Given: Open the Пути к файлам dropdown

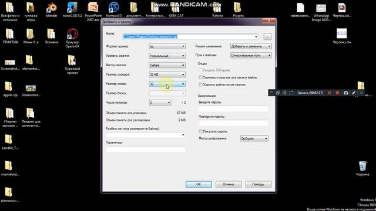Looking at the screenshot, I should coord(251,55).
